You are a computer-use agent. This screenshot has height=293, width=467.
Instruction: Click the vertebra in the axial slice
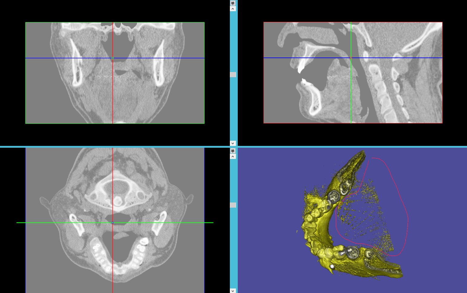(x=118, y=191)
